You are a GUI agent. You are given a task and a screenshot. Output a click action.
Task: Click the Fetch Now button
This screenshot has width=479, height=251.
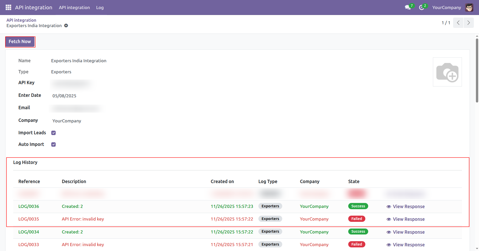tap(20, 42)
